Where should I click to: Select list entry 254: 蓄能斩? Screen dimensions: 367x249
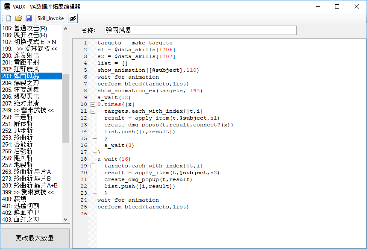point(32,144)
